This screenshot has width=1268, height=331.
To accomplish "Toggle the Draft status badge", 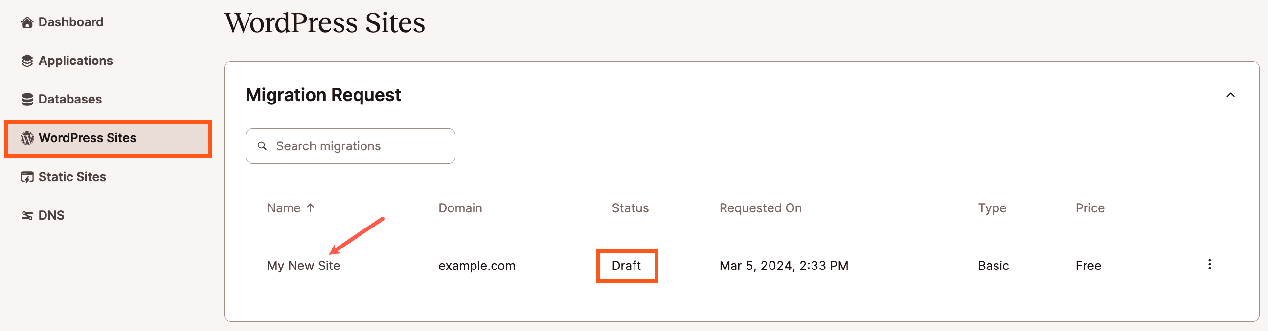I will (626, 266).
